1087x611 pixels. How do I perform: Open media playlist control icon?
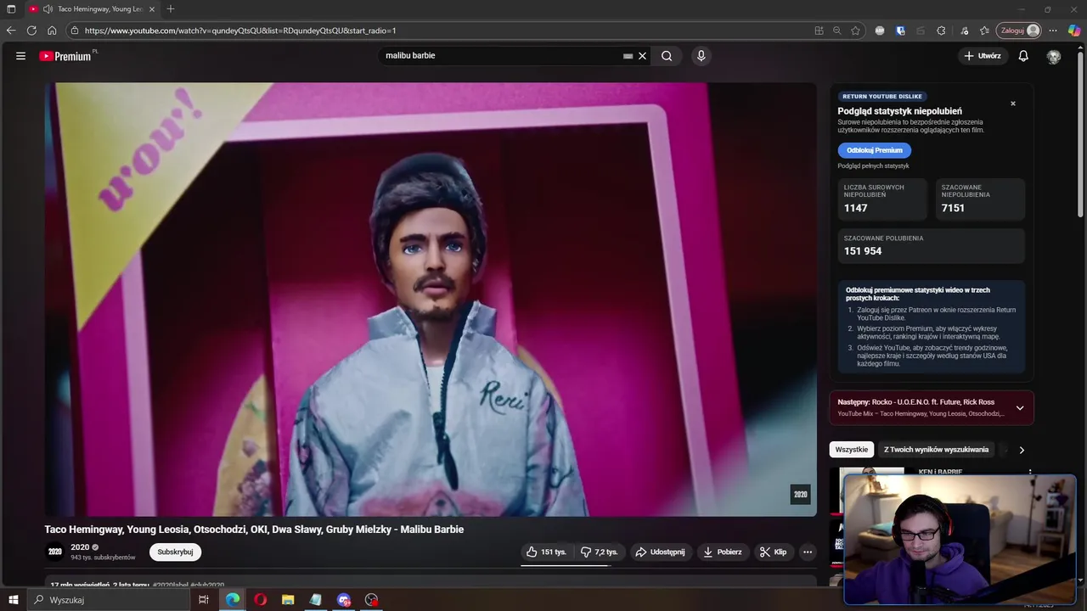tap(964, 31)
